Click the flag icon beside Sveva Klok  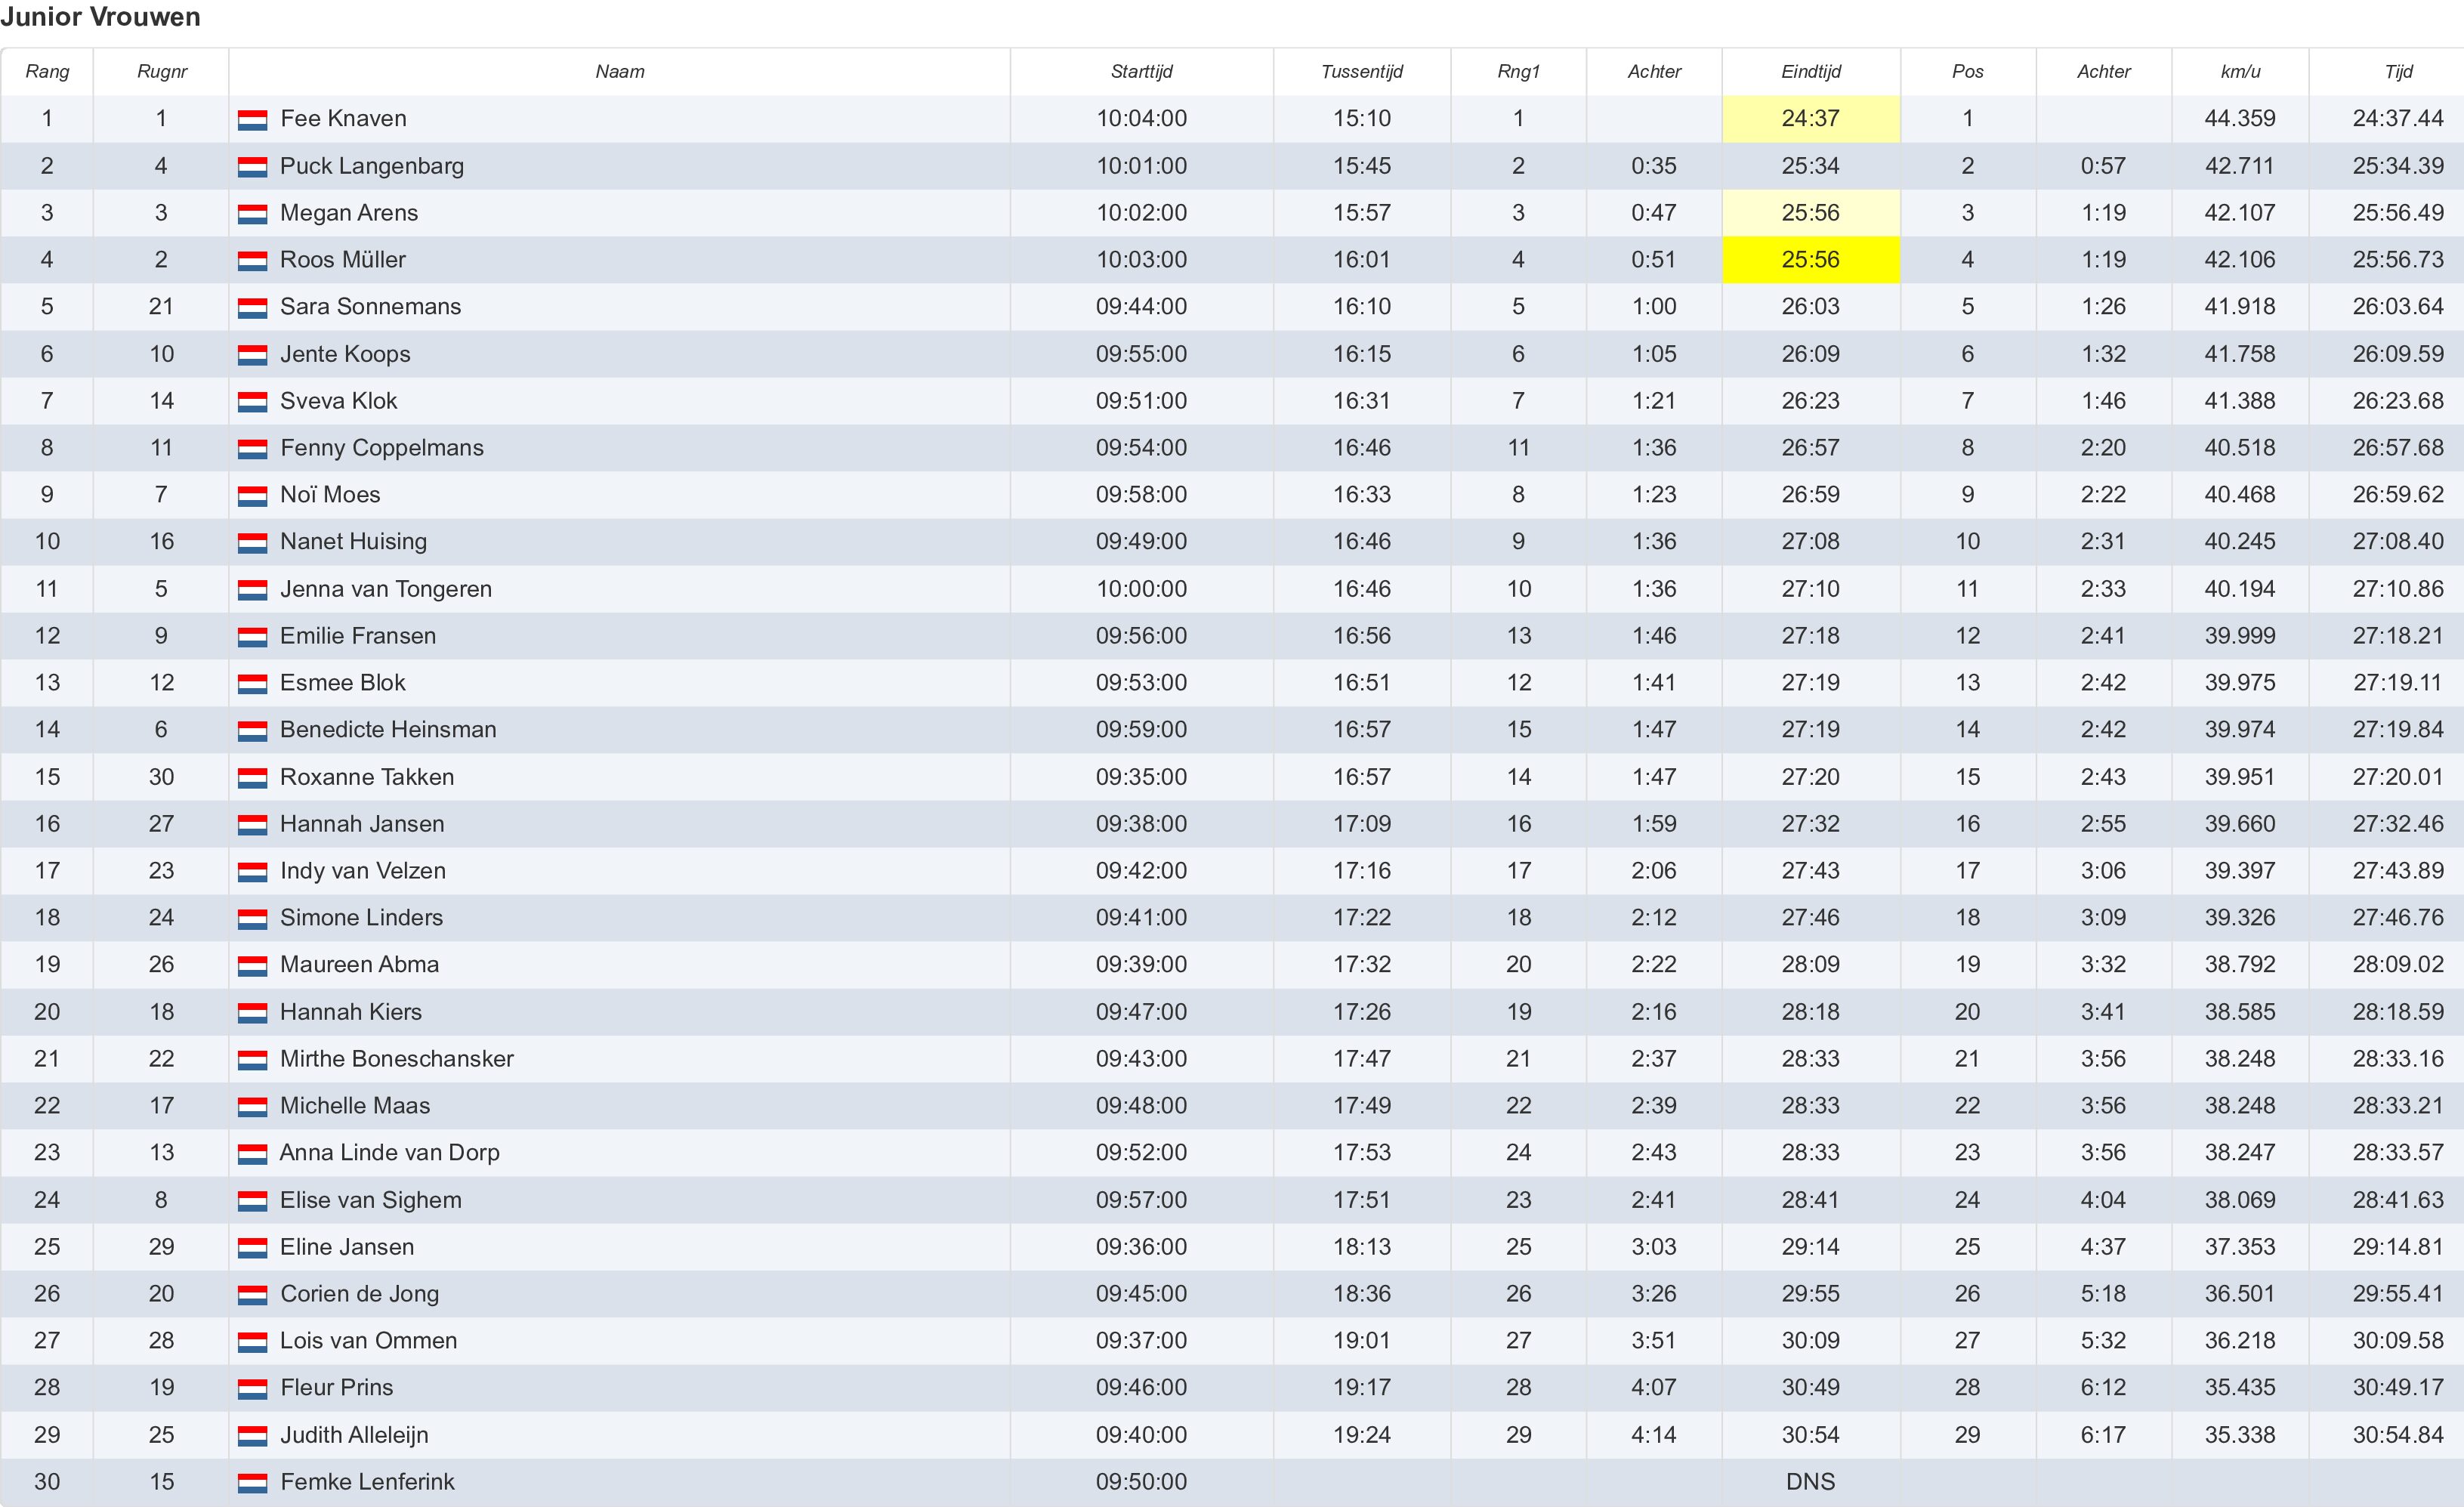click(252, 402)
